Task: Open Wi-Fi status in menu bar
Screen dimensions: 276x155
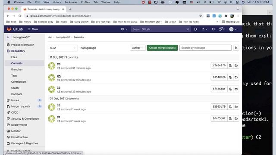Action: pos(219,2)
